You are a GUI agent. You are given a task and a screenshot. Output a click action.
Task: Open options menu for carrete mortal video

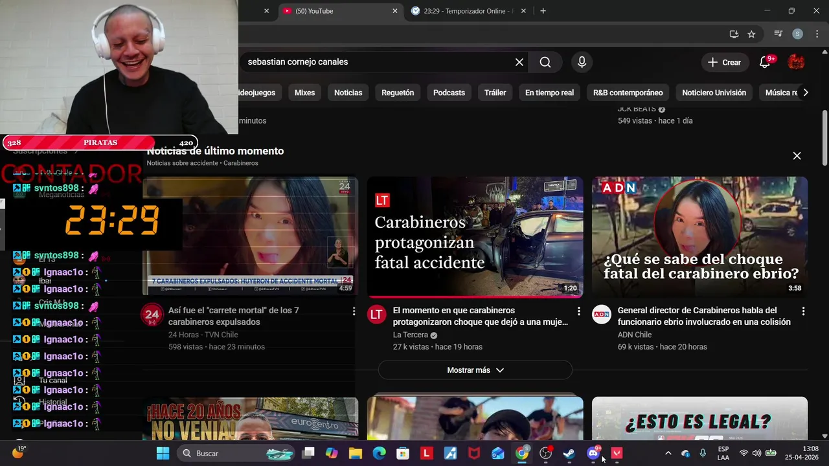tap(354, 311)
